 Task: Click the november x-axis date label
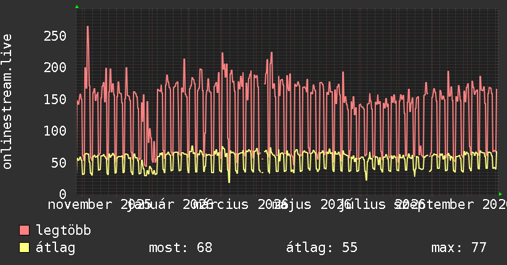point(80,205)
